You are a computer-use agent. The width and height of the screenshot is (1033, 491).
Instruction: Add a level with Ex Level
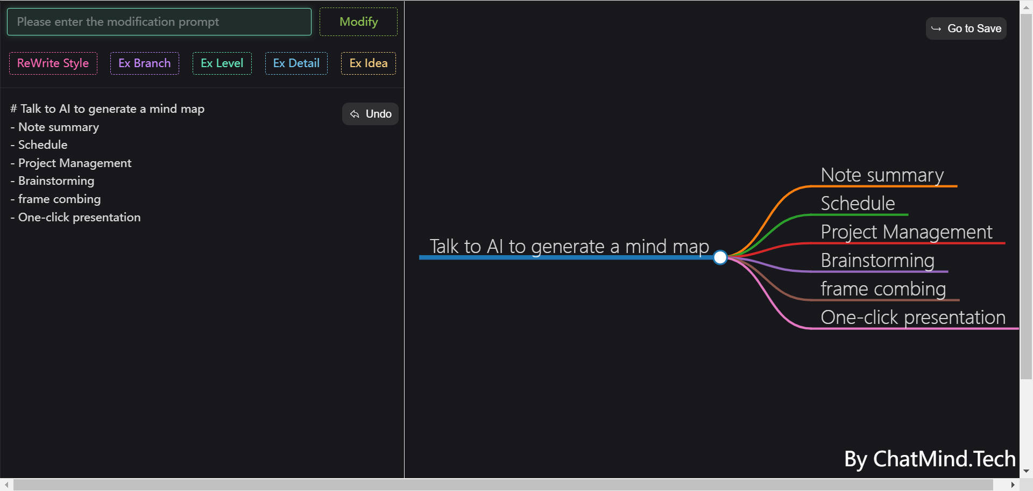coord(222,63)
